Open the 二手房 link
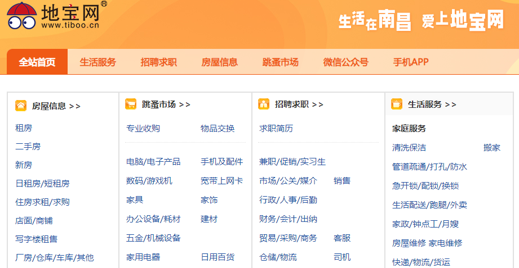The image size is (519, 268). coord(28,146)
